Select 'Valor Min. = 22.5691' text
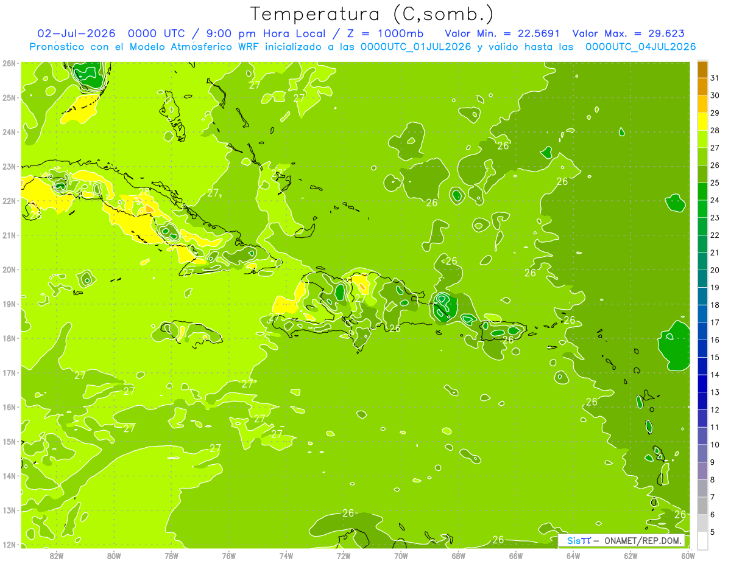Screen dimensions: 731x564 click(503, 33)
